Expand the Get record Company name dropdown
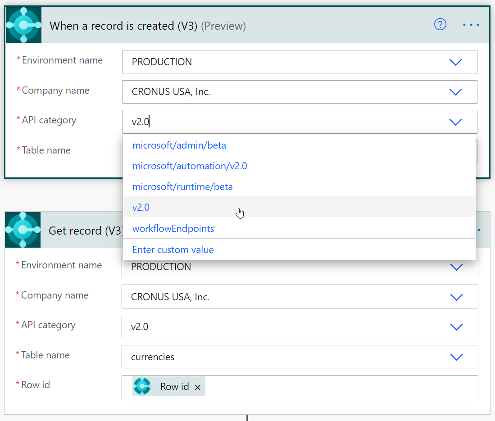Viewport: 495px width, 421px height. click(456, 297)
